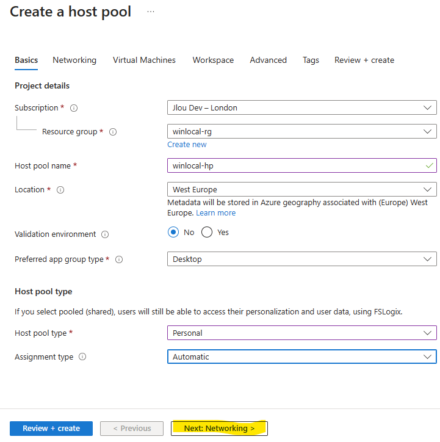440x442 pixels.
Task: Go to the Workspace tab
Action: (213, 60)
